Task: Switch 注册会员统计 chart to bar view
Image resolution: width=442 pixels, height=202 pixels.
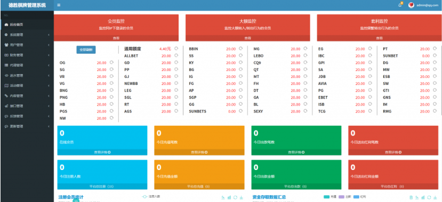Action: pyautogui.click(x=229, y=198)
